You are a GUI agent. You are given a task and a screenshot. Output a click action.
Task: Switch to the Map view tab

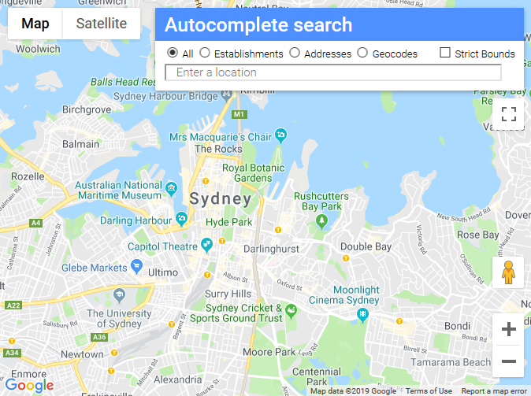coord(35,24)
